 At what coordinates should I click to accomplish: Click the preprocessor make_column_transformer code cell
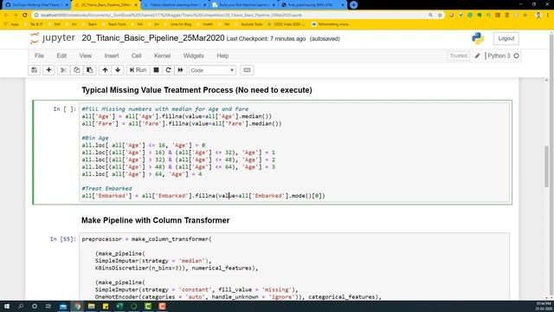(x=294, y=268)
